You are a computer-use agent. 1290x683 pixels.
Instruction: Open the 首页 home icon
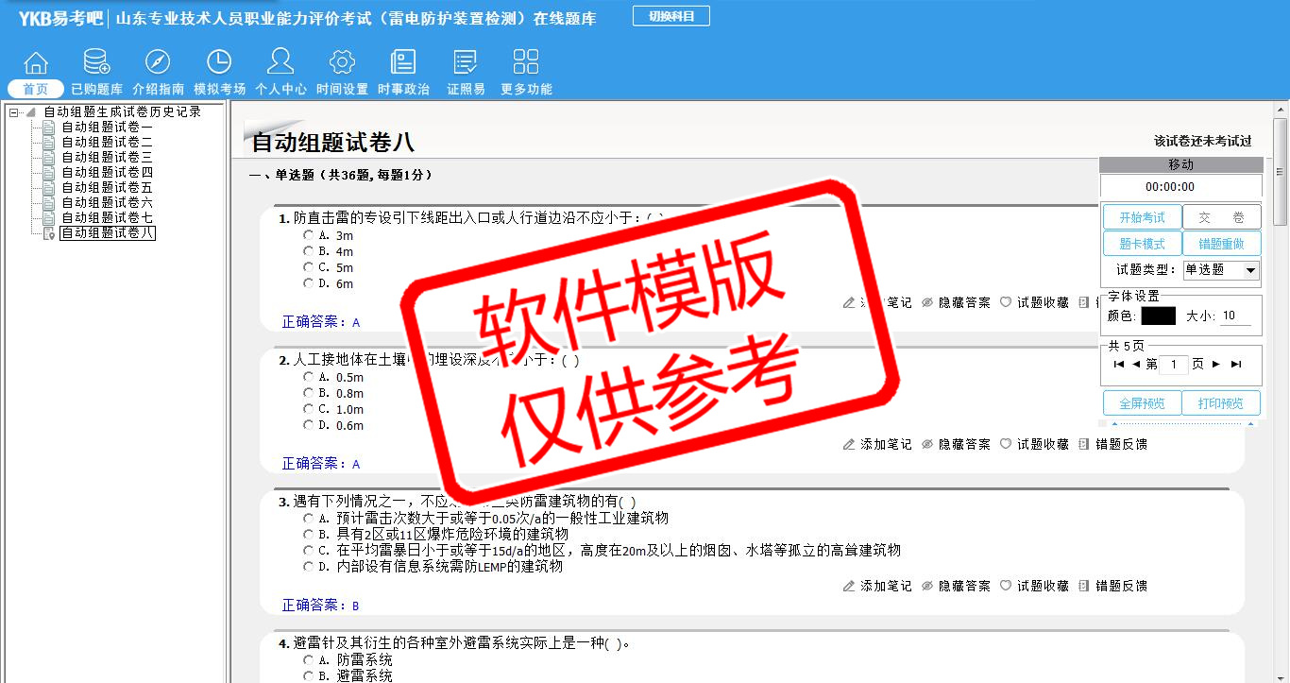coord(36,63)
